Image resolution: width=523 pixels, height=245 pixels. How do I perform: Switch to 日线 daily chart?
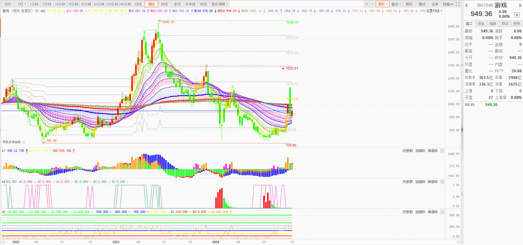138,4
